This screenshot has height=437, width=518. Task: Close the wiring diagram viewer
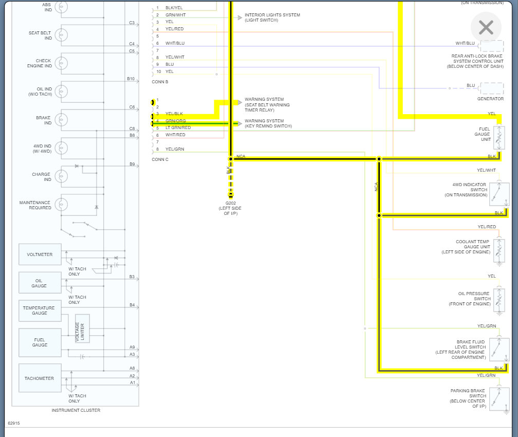point(486,27)
